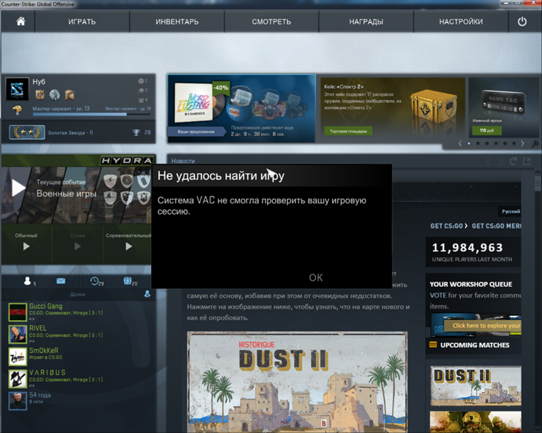Click the store search magnifier icon
The height and width of the screenshot is (433, 542).
pos(535,144)
